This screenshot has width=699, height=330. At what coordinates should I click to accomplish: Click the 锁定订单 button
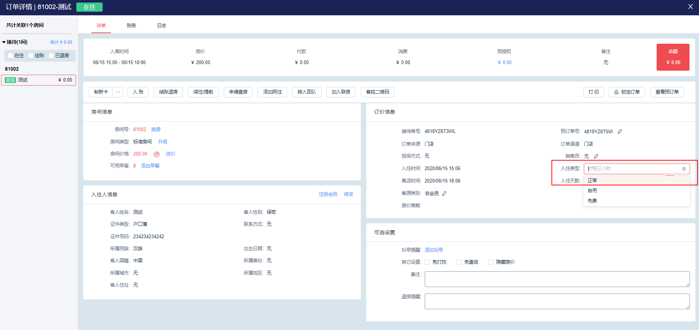[627, 92]
